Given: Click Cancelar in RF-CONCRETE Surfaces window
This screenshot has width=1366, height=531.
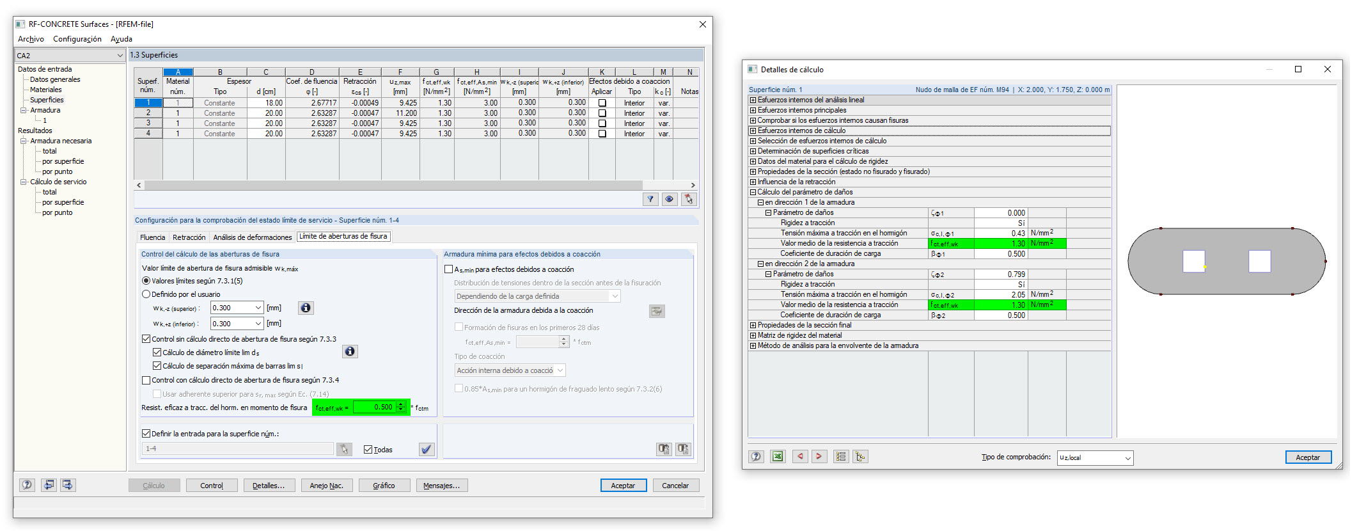Looking at the screenshot, I should coord(675,486).
